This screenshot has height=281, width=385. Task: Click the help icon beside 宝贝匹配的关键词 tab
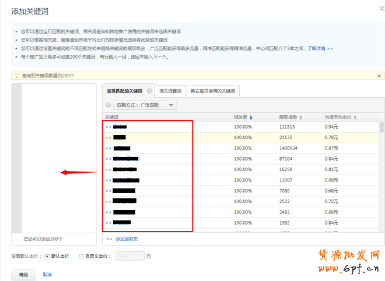pyautogui.click(x=150, y=91)
